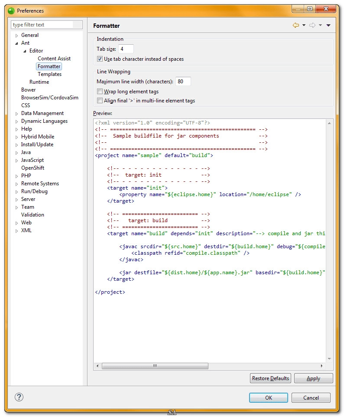The image size is (344, 417).
Task: Click the Restore Defaults button
Action: (270, 378)
